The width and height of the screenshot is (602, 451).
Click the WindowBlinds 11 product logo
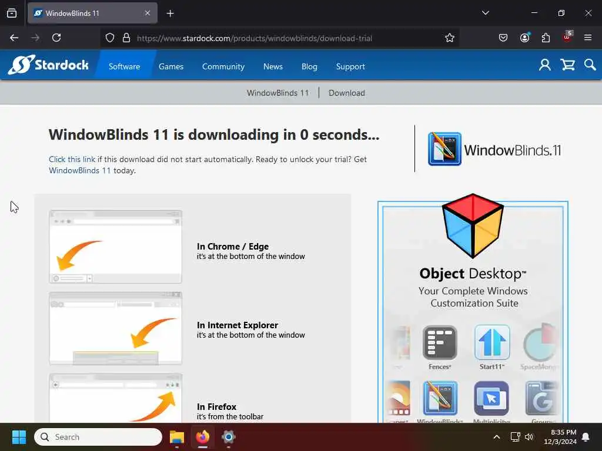click(494, 149)
